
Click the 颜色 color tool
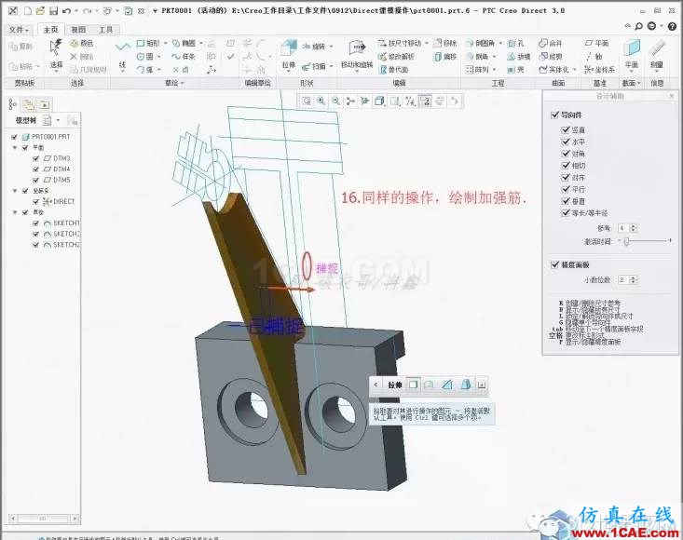[82, 43]
